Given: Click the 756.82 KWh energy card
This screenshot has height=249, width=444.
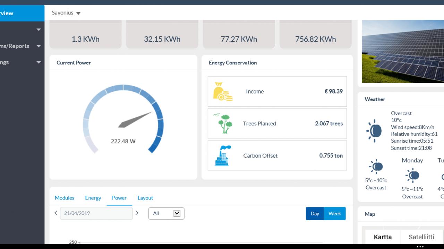Looking at the screenshot, I should [316, 34].
